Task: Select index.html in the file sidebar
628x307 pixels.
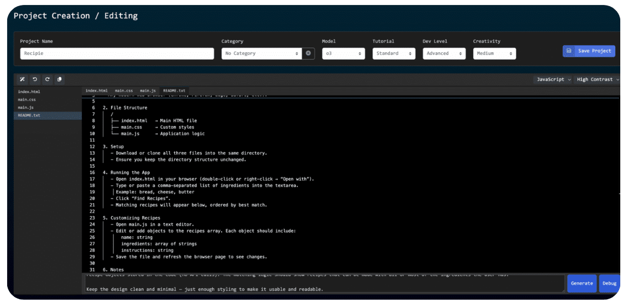Action: point(29,91)
